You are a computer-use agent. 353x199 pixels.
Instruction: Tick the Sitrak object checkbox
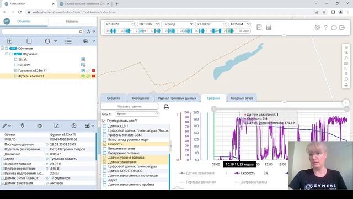[x=15, y=59]
